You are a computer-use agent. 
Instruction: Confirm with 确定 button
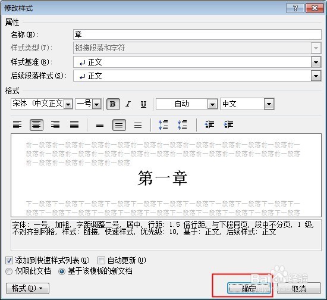coord(249,289)
